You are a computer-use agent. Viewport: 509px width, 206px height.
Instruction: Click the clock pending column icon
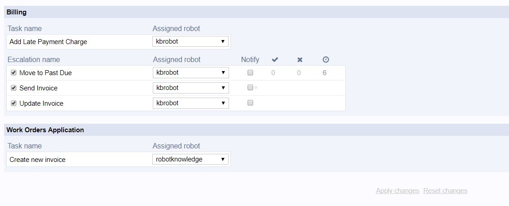pos(326,59)
